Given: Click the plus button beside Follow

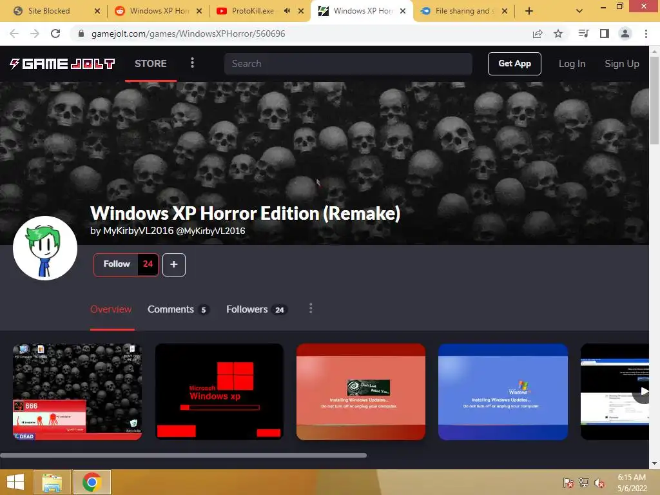Looking at the screenshot, I should coord(174,265).
